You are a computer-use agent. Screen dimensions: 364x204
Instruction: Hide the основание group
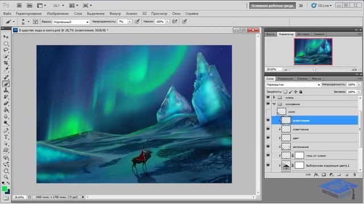pyautogui.click(x=268, y=104)
